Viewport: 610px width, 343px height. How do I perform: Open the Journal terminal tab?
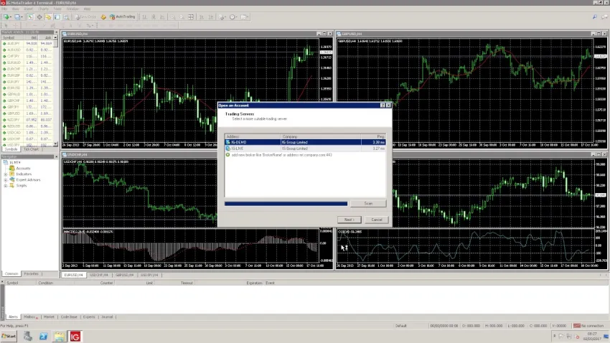point(107,317)
